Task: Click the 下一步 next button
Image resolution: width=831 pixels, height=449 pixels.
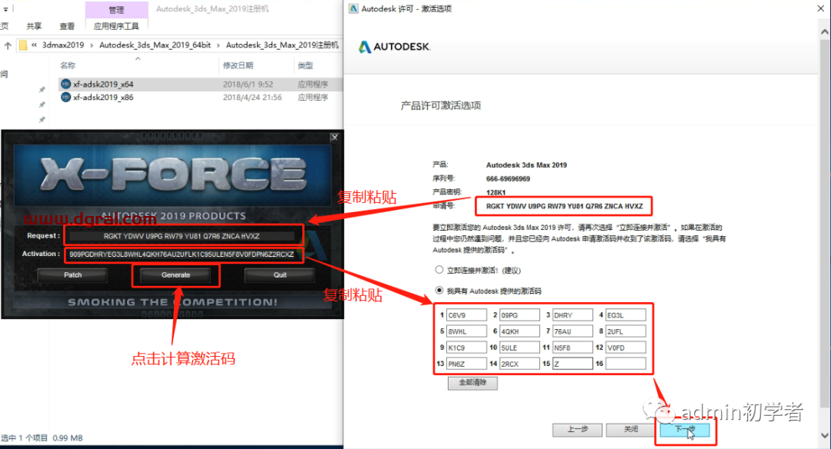Action: pyautogui.click(x=685, y=430)
